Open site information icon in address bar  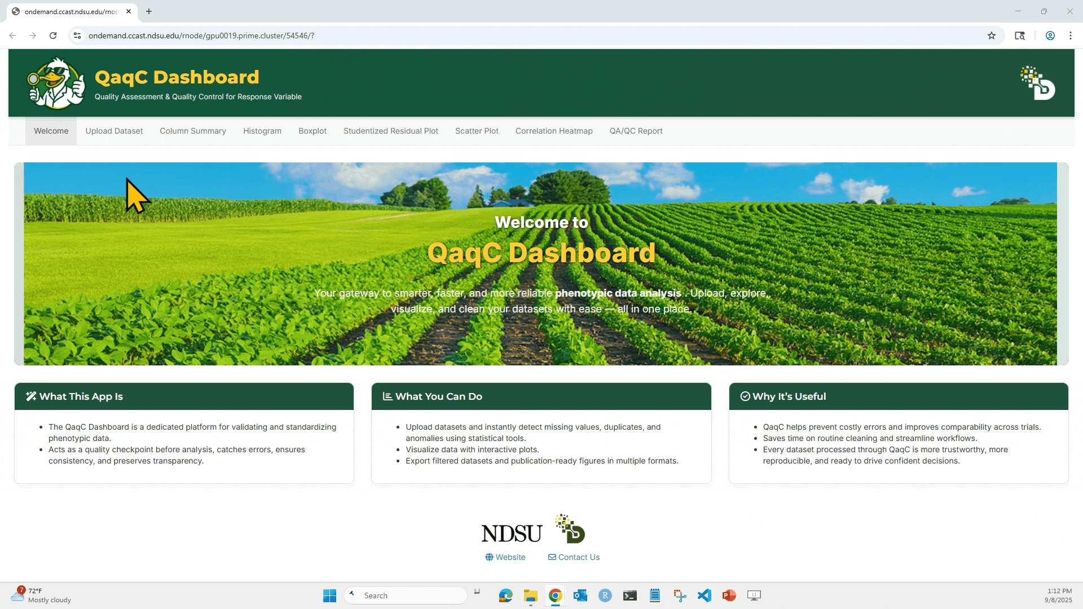pos(77,36)
